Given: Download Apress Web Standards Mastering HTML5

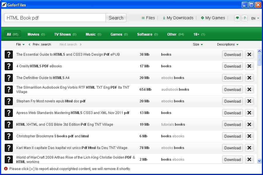Looking at the screenshot, I should click(233, 113).
